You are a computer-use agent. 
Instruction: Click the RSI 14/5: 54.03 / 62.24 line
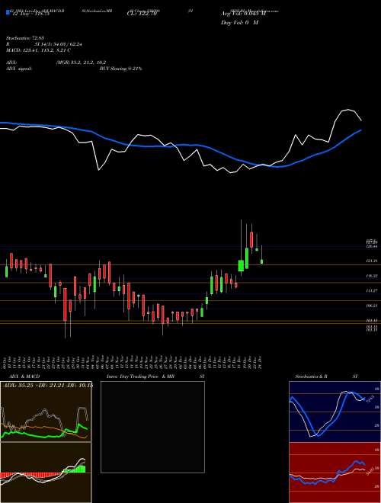pos(44,44)
